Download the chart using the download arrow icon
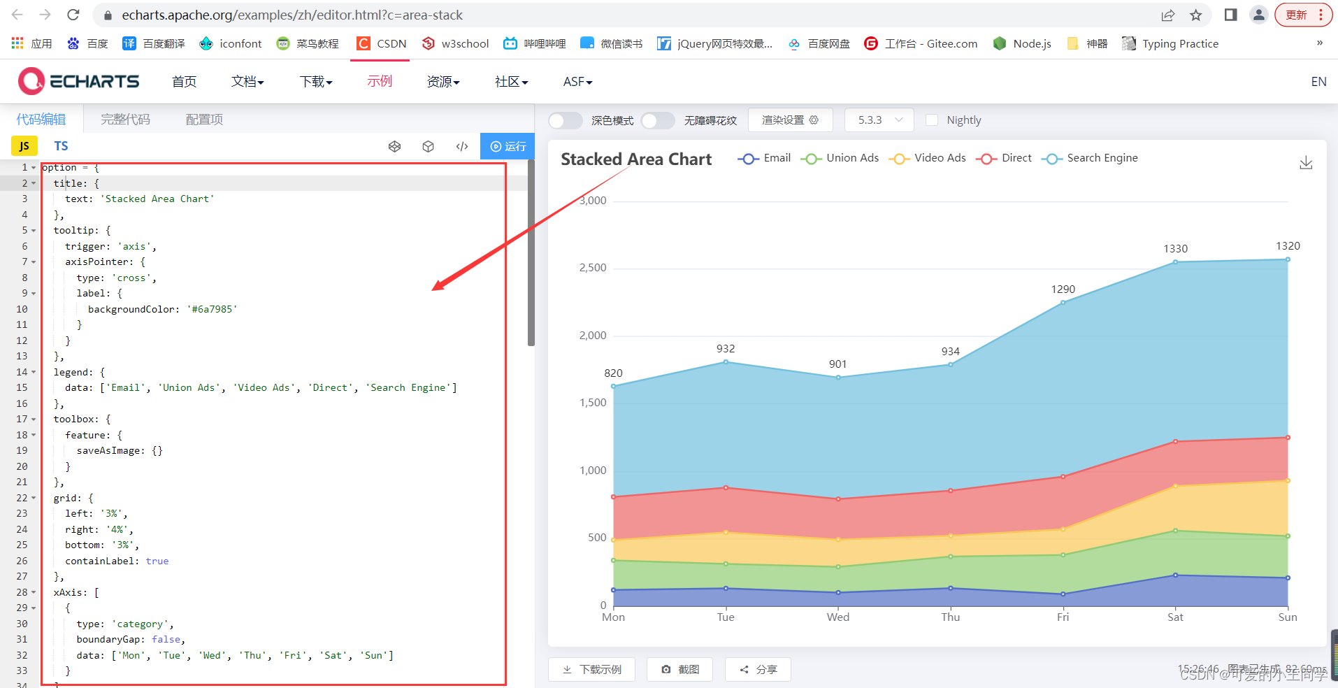 pyautogui.click(x=1306, y=163)
